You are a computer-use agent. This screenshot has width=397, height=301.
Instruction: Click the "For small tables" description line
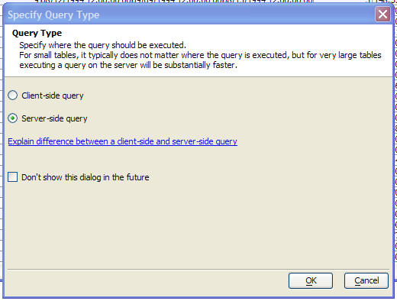[x=200, y=55]
